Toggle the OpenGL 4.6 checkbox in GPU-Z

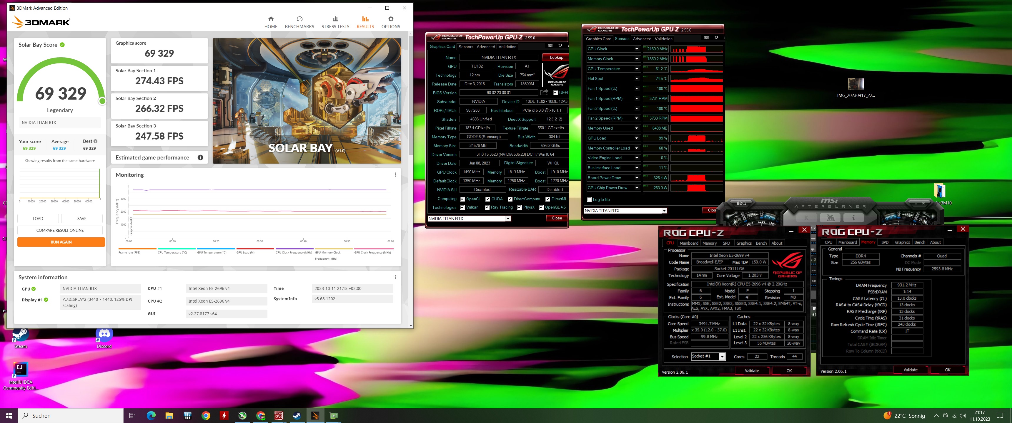point(541,208)
